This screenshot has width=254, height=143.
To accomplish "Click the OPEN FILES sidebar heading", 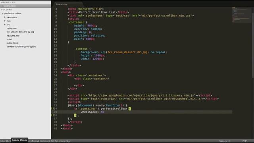I will [8, 2].
